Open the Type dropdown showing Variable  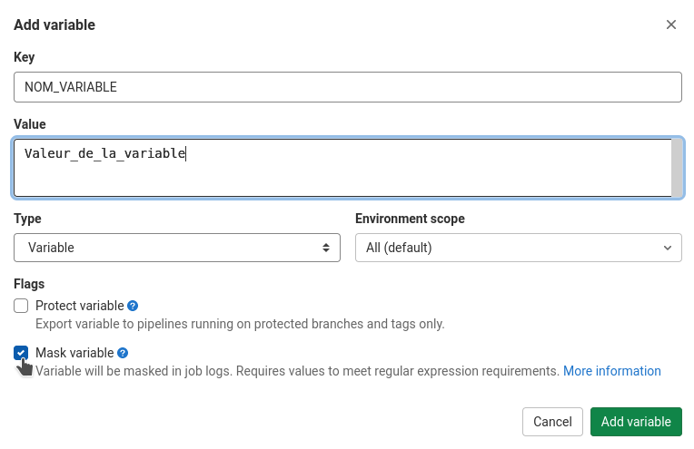pyautogui.click(x=177, y=248)
